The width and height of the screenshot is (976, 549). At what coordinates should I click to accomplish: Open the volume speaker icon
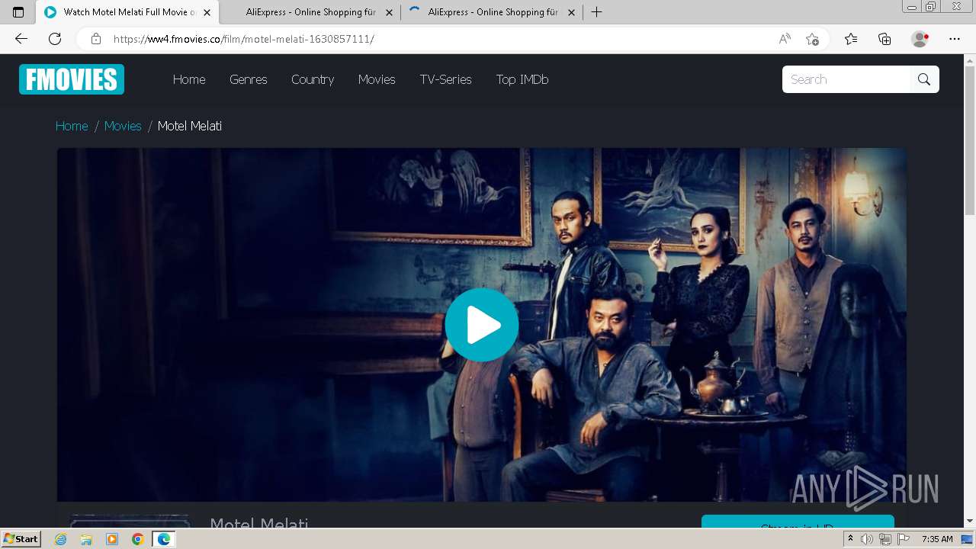pos(867,539)
